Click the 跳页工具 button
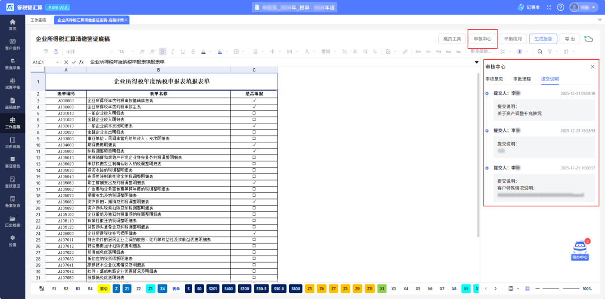 click(x=452, y=39)
